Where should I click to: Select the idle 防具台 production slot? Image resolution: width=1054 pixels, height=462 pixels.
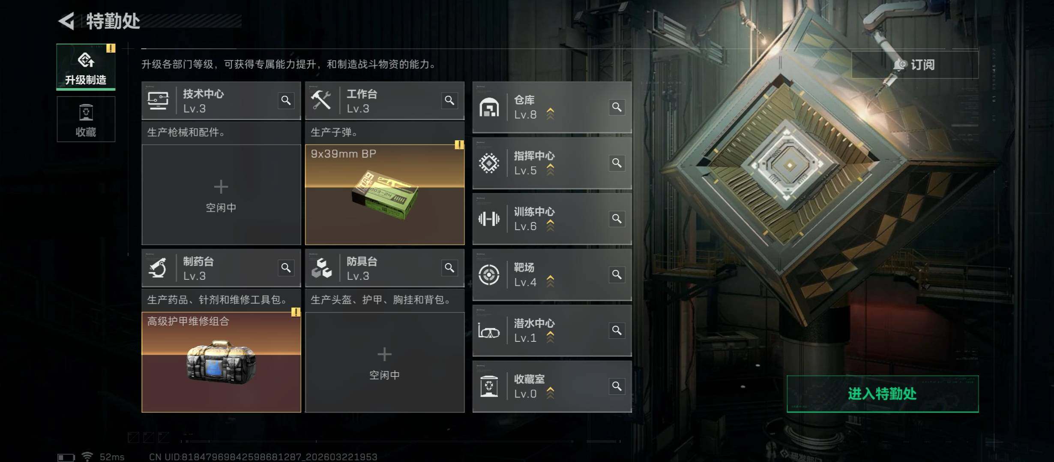coord(385,362)
